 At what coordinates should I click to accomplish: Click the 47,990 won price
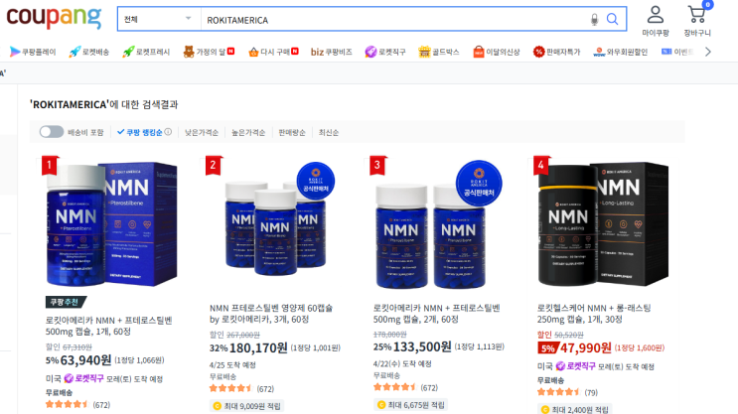585,348
